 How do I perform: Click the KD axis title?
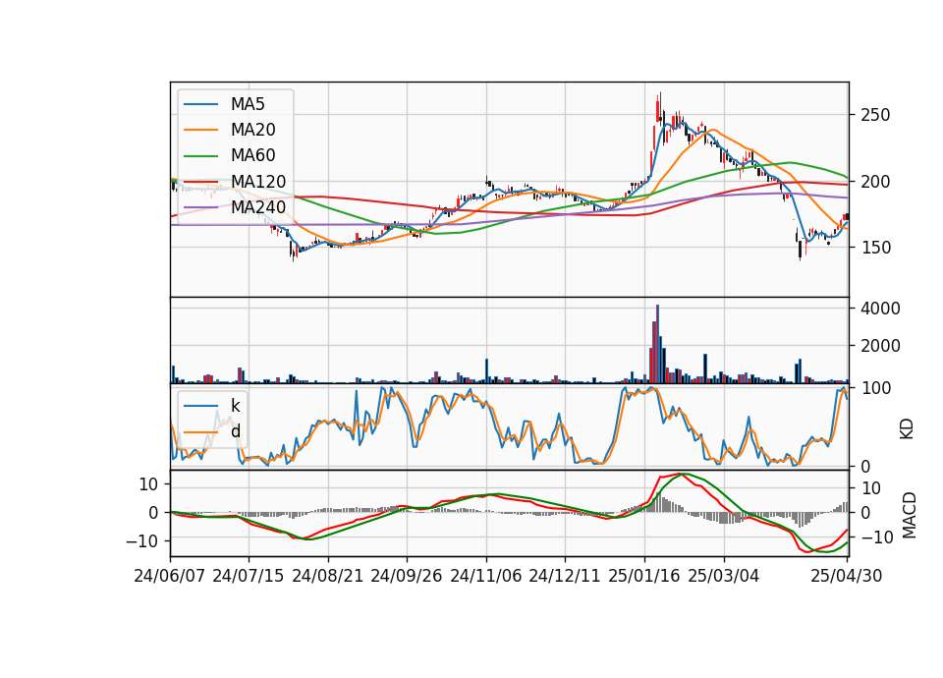point(907,428)
